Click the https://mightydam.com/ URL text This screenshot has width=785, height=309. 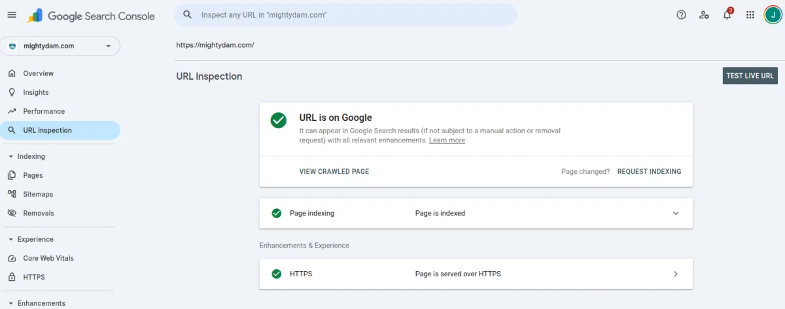[x=215, y=45]
